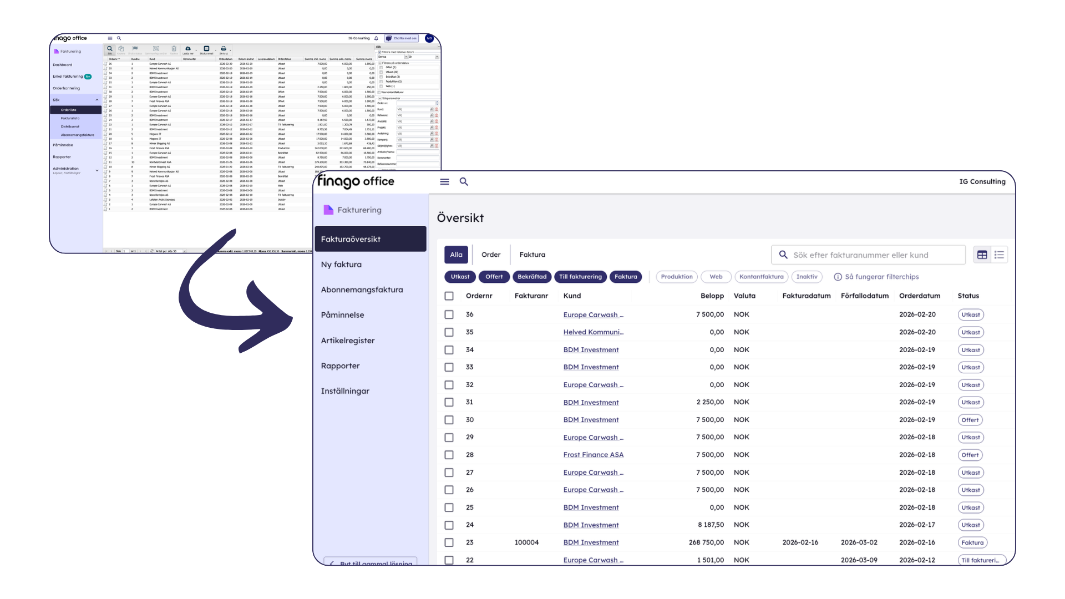The image size is (1065, 599).
Task: Click the Skriv ut printer icon
Action: 224,49
